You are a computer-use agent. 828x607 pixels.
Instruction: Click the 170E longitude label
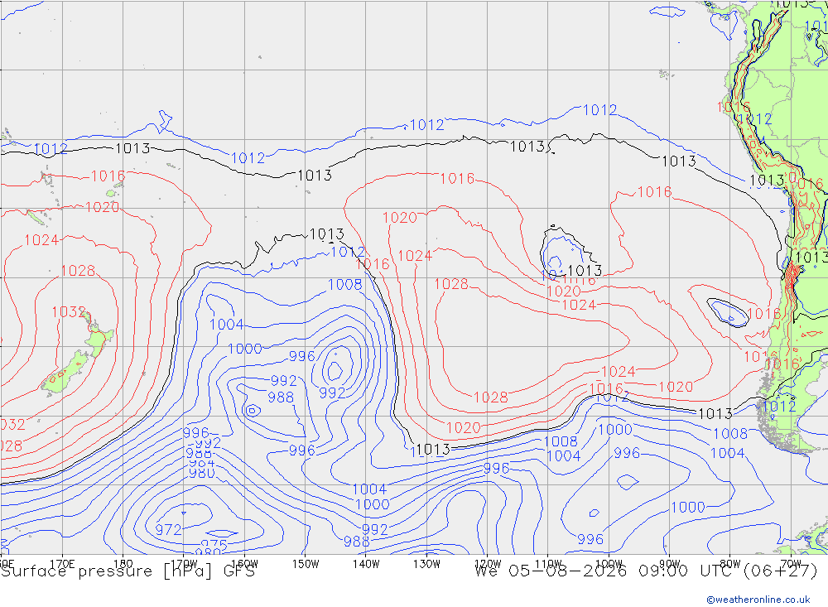62,564
